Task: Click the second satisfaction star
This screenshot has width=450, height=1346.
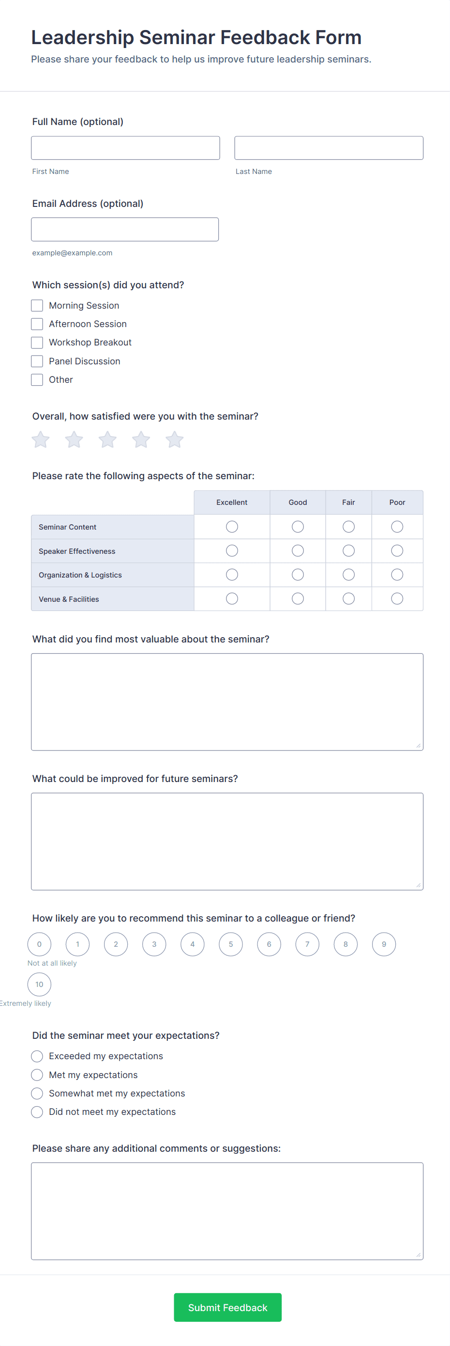Action: coord(74,439)
